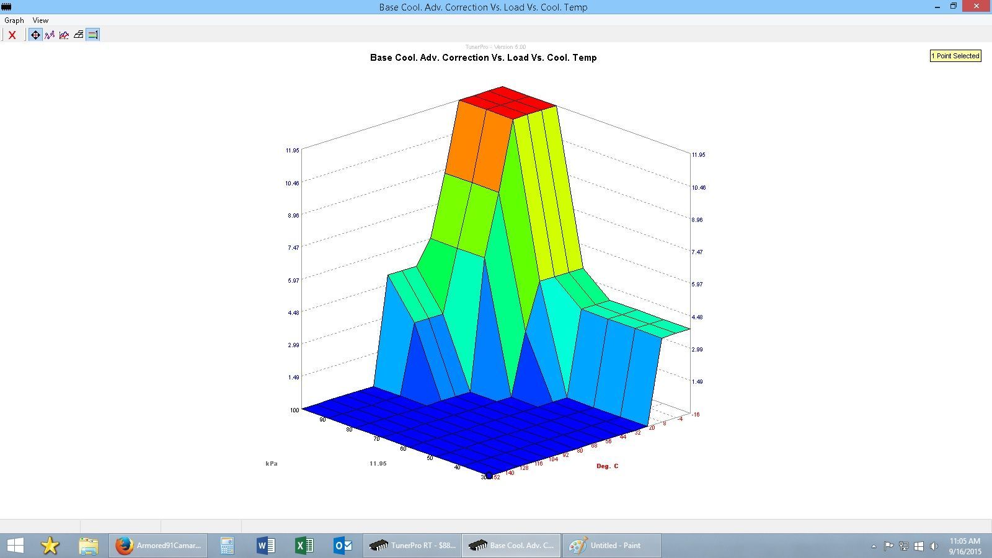
Task: Click the red X toolbar icon
Action: pyautogui.click(x=12, y=35)
